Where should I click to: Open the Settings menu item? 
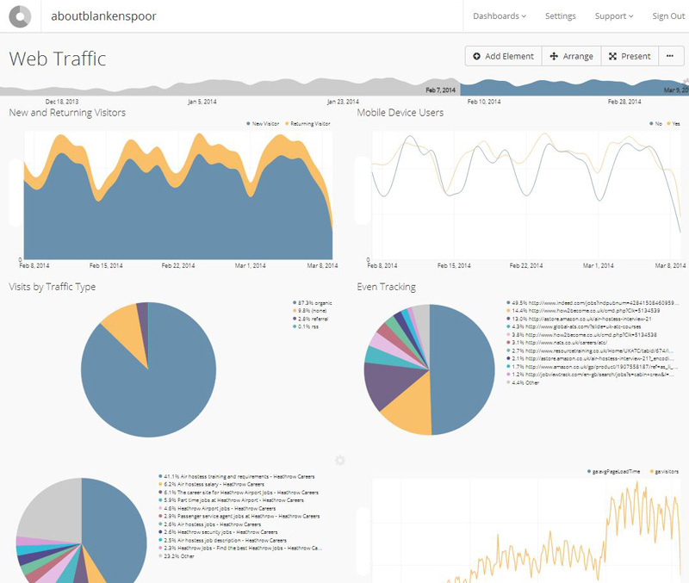[x=560, y=16]
